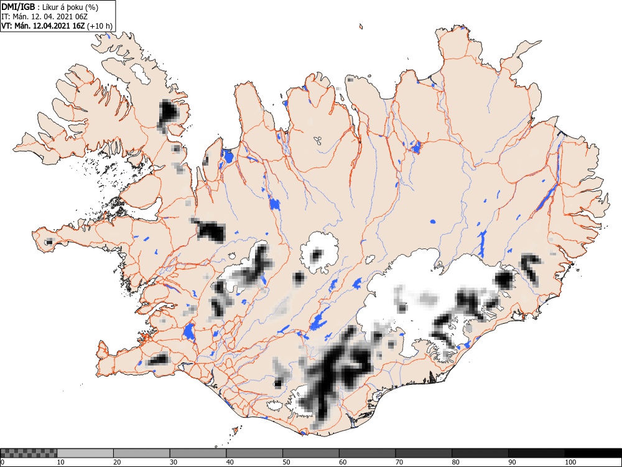This screenshot has height=467, width=622.
Task: Click the '50' legend label
Action: (286, 462)
